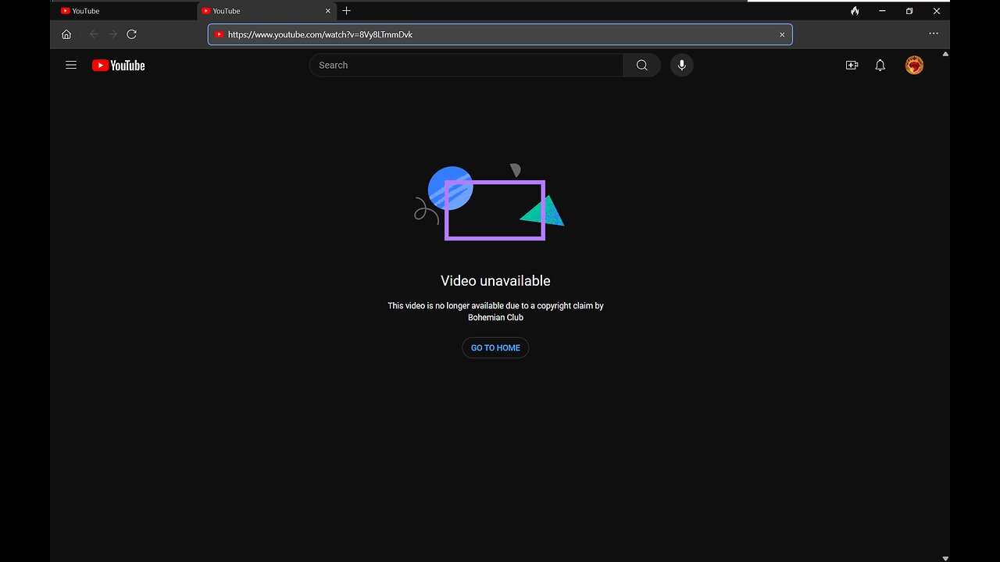1000x562 pixels.
Task: Click the YouTube favicon in address bar
Action: click(x=220, y=34)
